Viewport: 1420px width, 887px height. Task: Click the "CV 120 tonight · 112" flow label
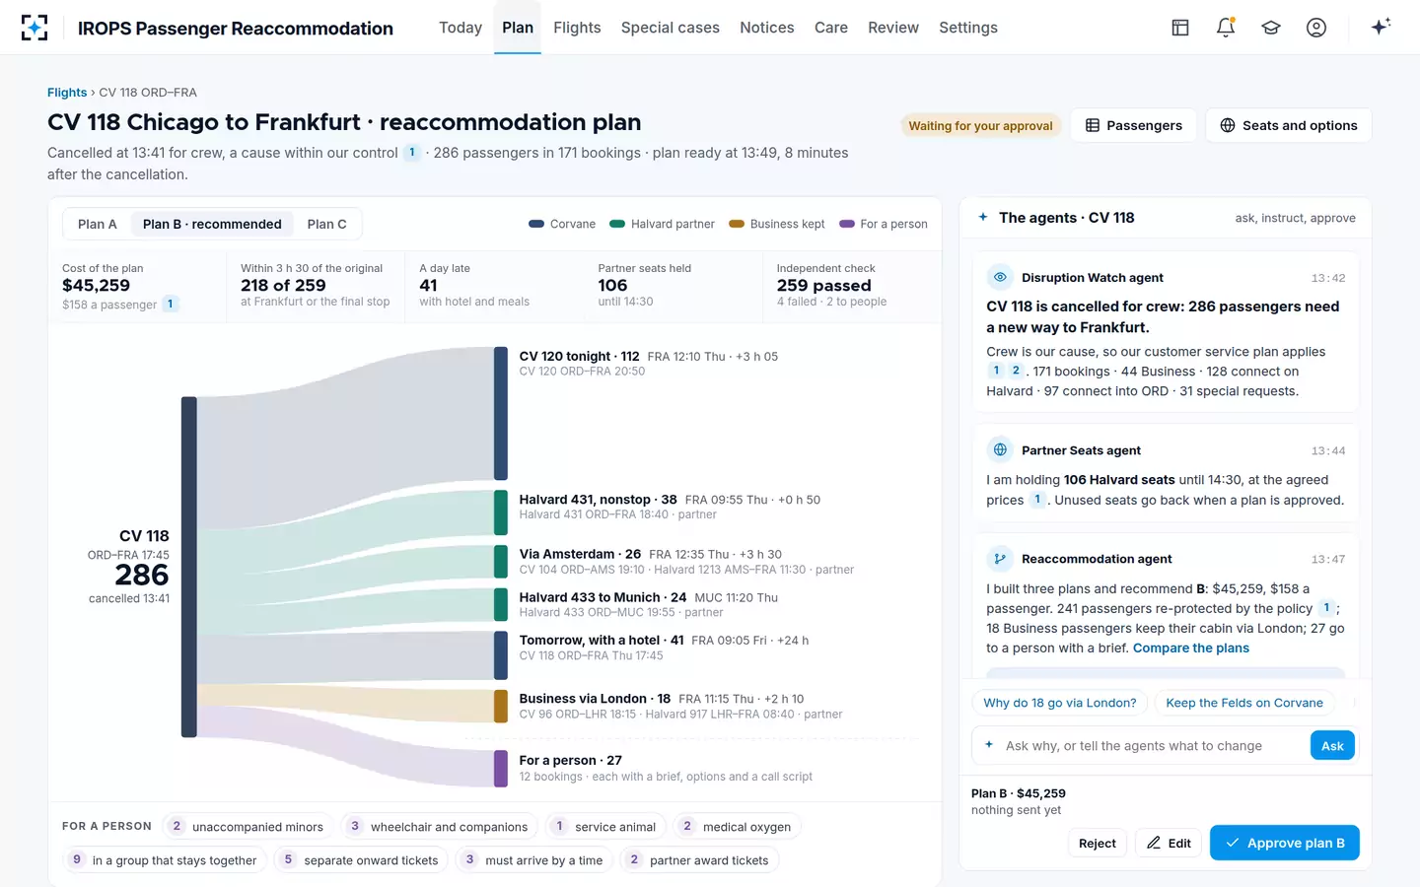(580, 357)
